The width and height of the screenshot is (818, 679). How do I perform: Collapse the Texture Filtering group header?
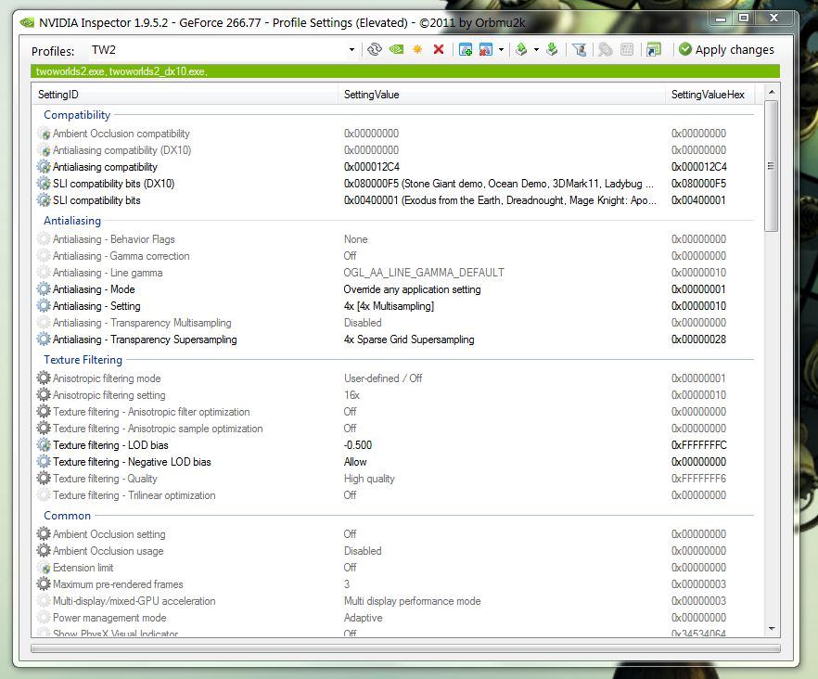[x=83, y=360]
